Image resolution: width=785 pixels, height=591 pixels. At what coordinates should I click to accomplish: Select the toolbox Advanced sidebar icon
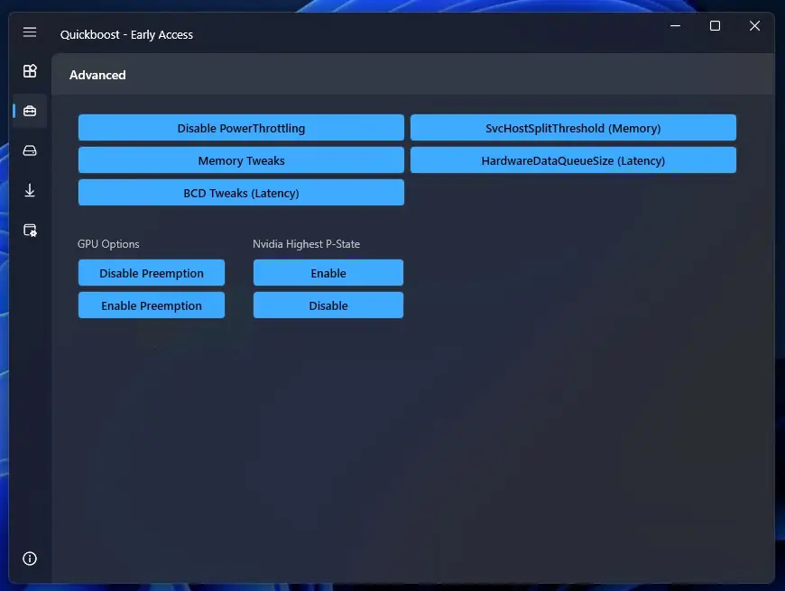pos(30,111)
